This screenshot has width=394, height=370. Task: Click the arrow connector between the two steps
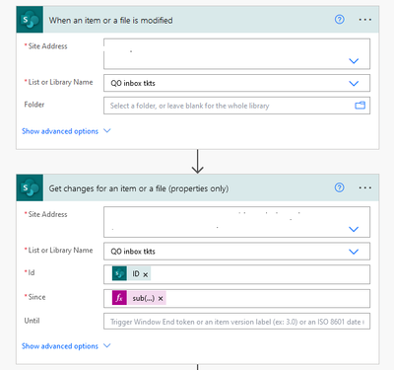(x=197, y=162)
